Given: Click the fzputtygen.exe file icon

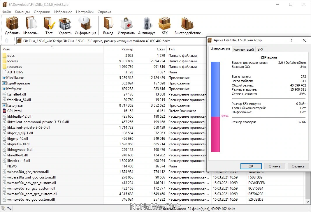Looking at the screenshot, I should pos(5,83).
